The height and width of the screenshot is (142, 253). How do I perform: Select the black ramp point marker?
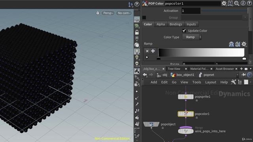[x=159, y=58]
